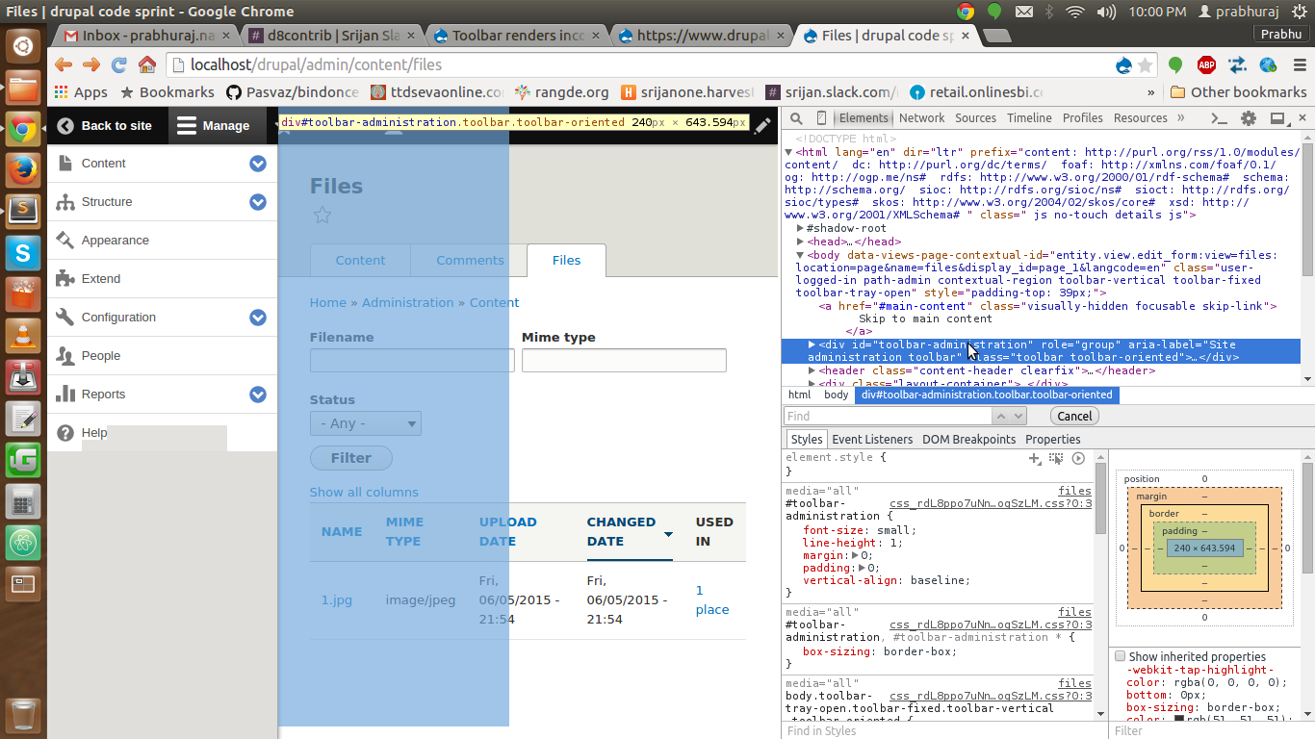1315x739 pixels.
Task: Enable Show inherited properties checkbox
Action: click(x=1121, y=656)
